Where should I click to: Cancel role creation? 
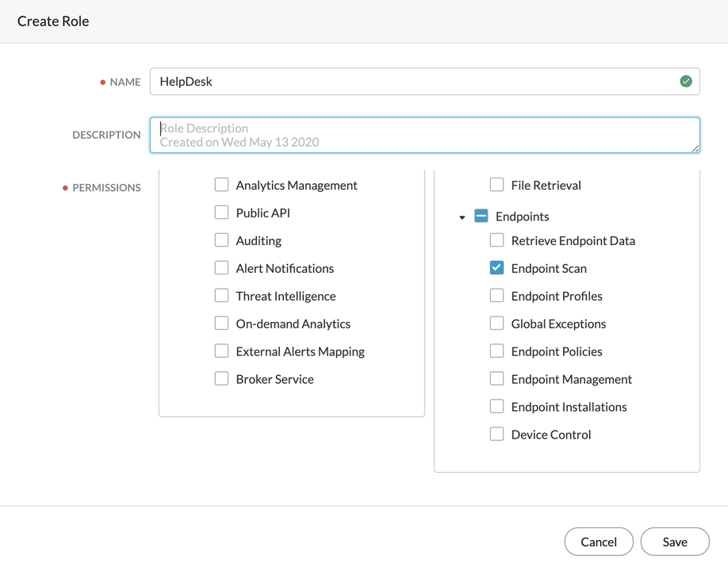(598, 542)
